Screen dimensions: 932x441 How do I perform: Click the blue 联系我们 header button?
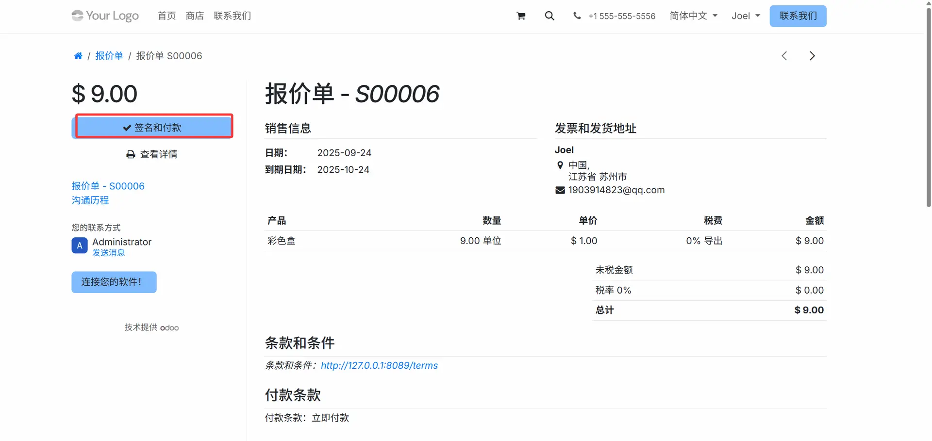point(798,16)
